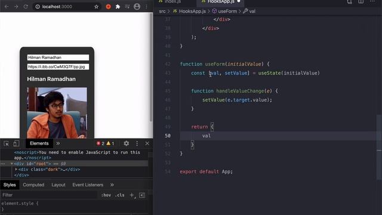Close the DevTools panel

click(147, 143)
